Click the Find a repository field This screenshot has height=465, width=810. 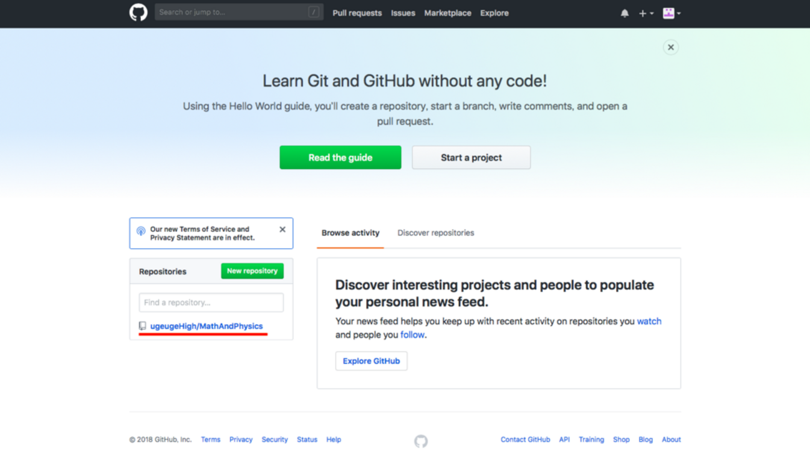click(211, 302)
